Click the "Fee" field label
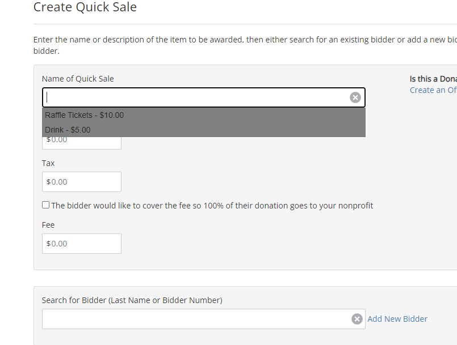This screenshot has width=457, height=345. [x=48, y=225]
